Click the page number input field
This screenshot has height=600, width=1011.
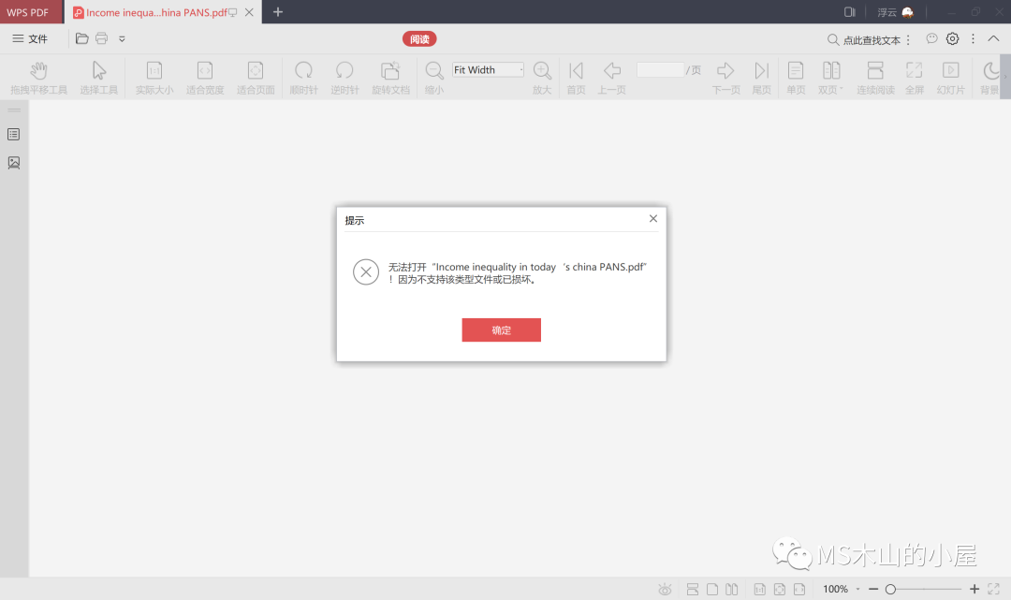660,69
